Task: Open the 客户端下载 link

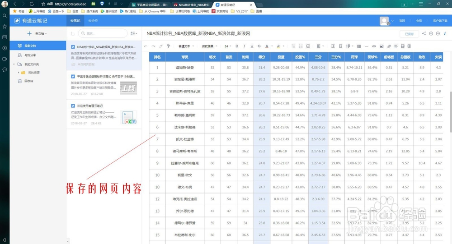Action: [440, 21]
